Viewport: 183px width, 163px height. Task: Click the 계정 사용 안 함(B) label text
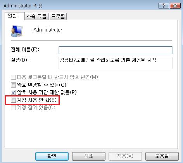pyautogui.click(x=37, y=100)
